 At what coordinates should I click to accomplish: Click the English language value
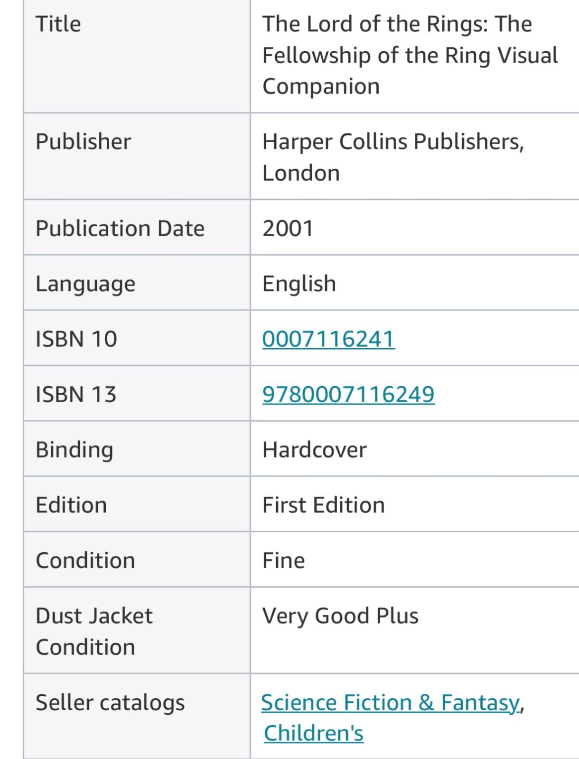pyautogui.click(x=299, y=284)
